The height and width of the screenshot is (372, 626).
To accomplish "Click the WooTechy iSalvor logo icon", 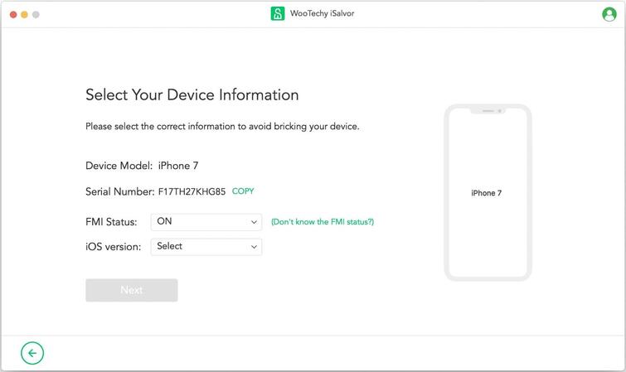I will (x=278, y=14).
